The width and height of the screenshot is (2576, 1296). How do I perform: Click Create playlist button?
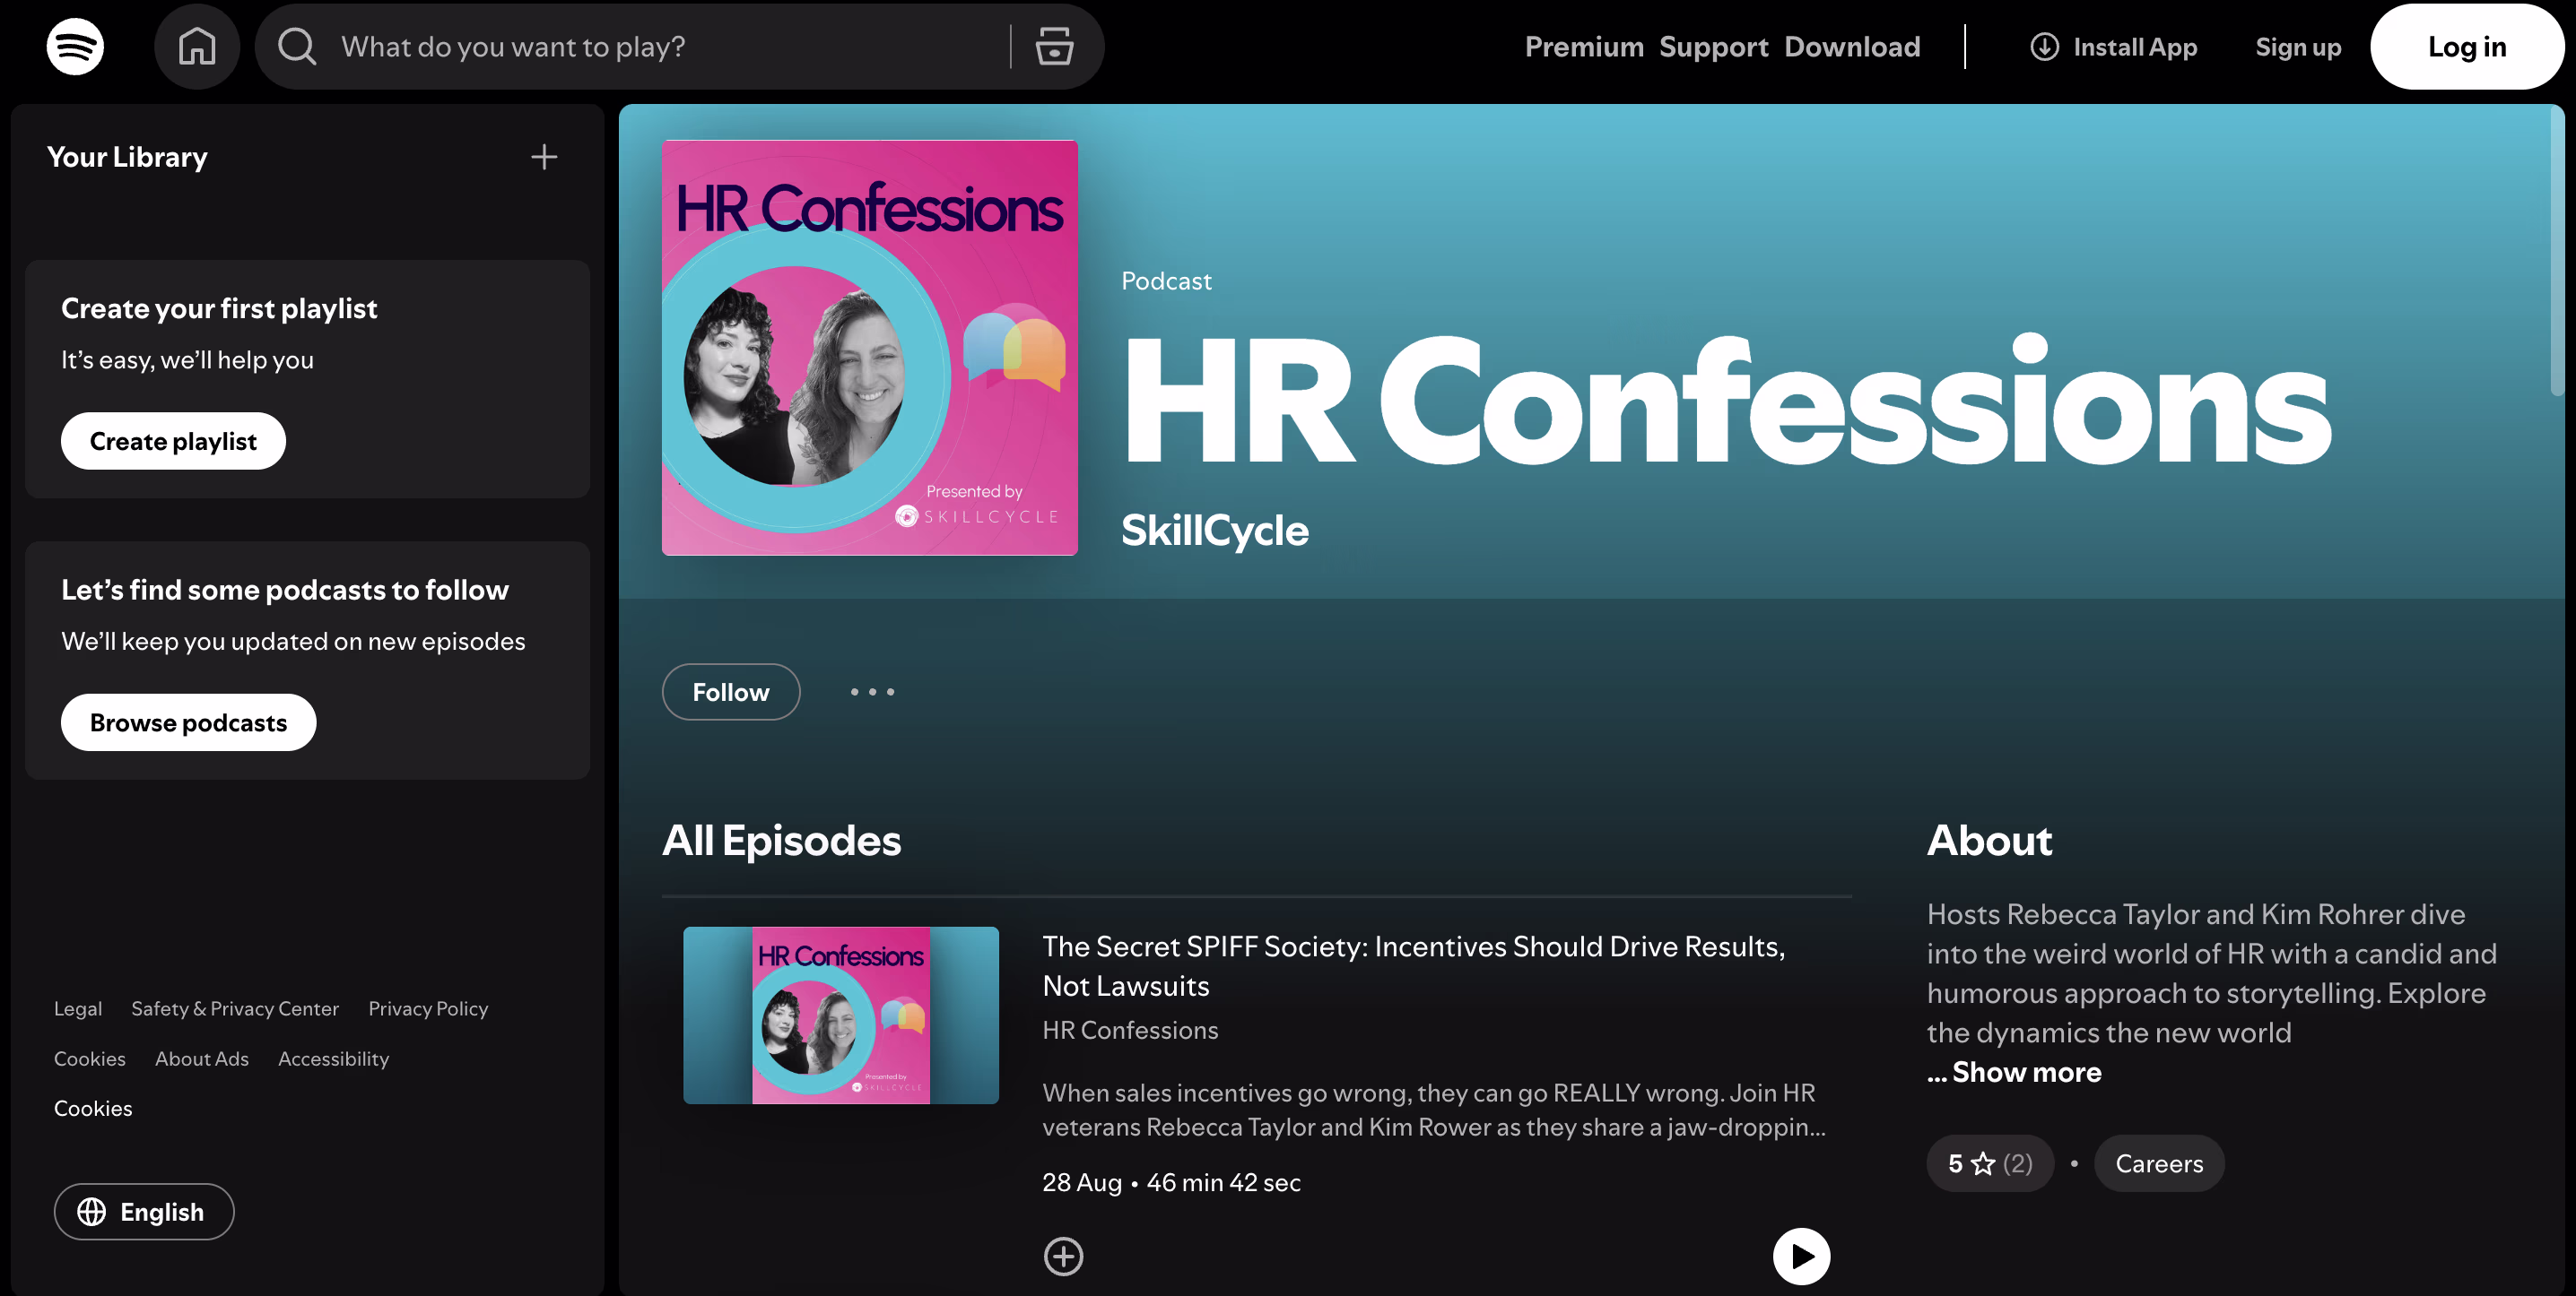pyautogui.click(x=173, y=441)
